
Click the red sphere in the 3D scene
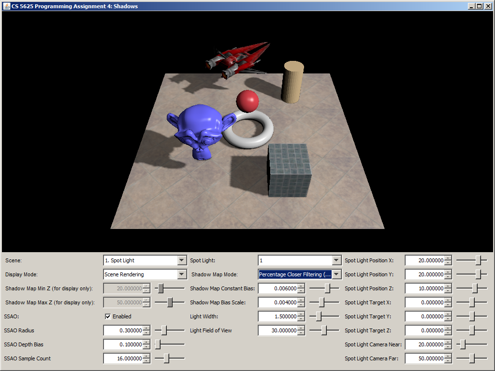coord(247,100)
